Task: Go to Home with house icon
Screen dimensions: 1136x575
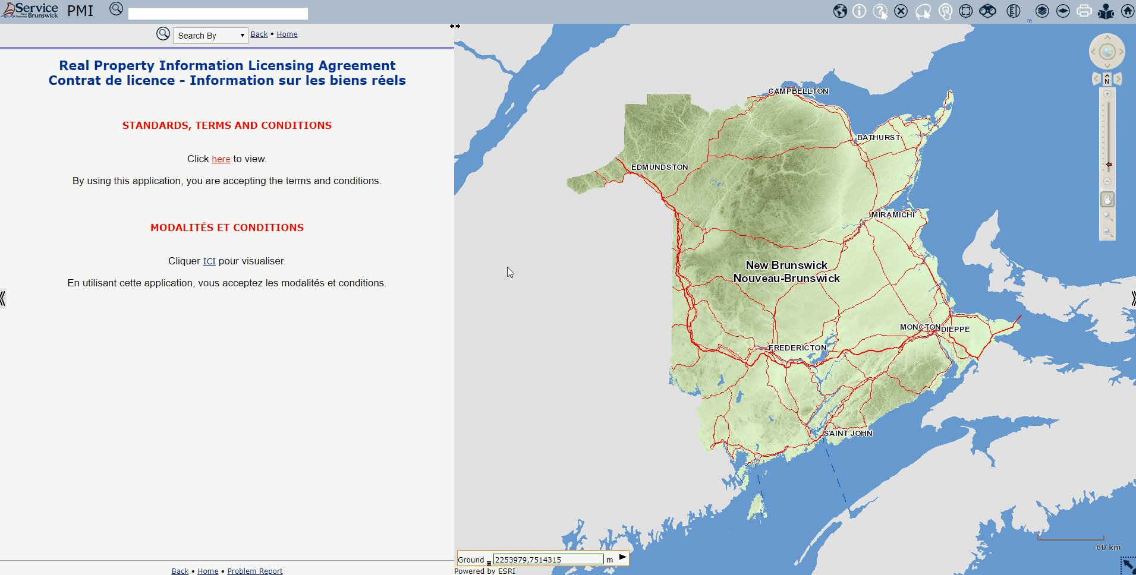Action: [x=1127, y=11]
